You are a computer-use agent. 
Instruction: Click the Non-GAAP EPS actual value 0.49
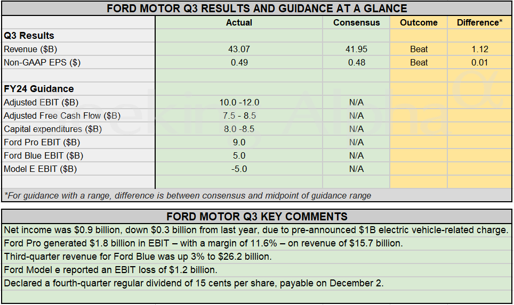[239, 62]
